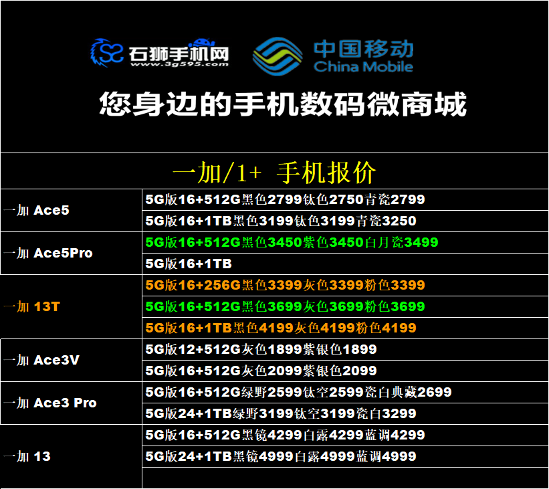
Task: Click 一加 13 row 16+512G黑镜4299
Action: (345, 435)
